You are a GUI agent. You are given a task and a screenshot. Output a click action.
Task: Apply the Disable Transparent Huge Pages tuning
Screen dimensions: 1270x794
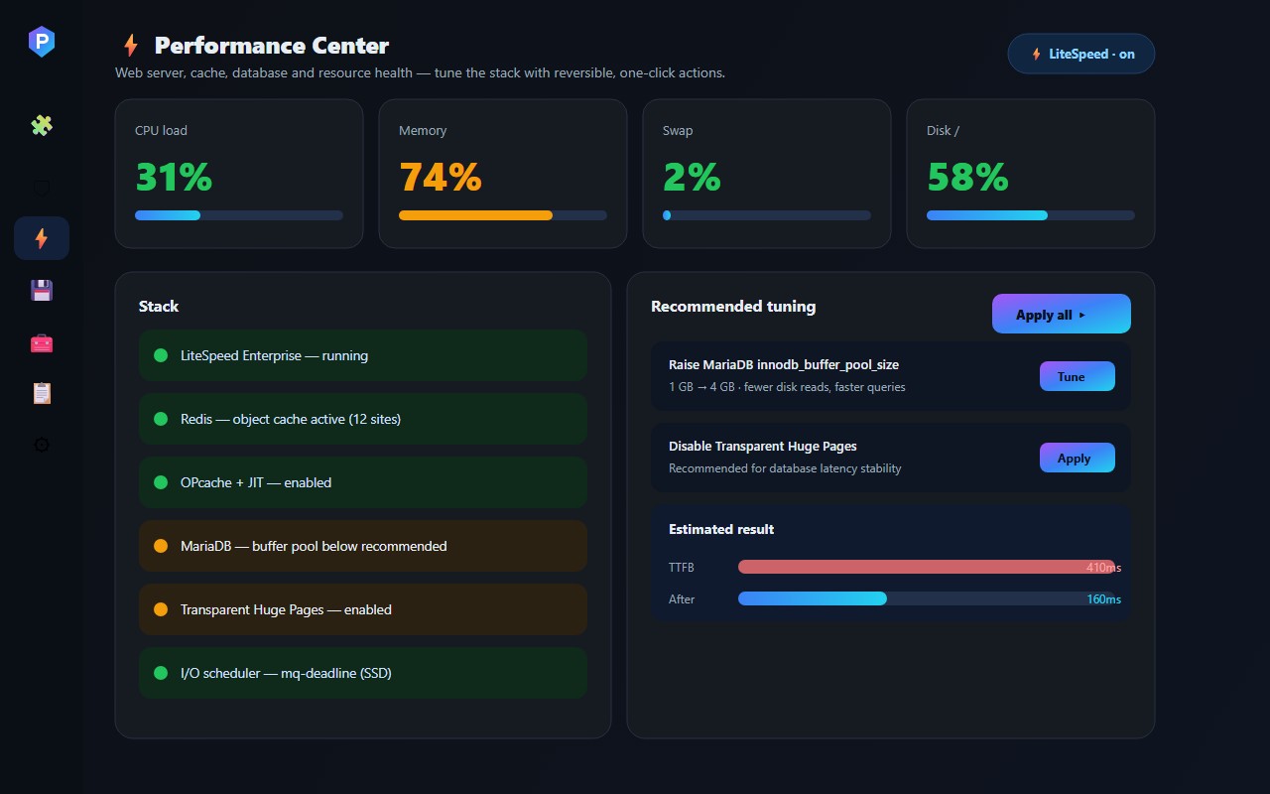coord(1078,458)
